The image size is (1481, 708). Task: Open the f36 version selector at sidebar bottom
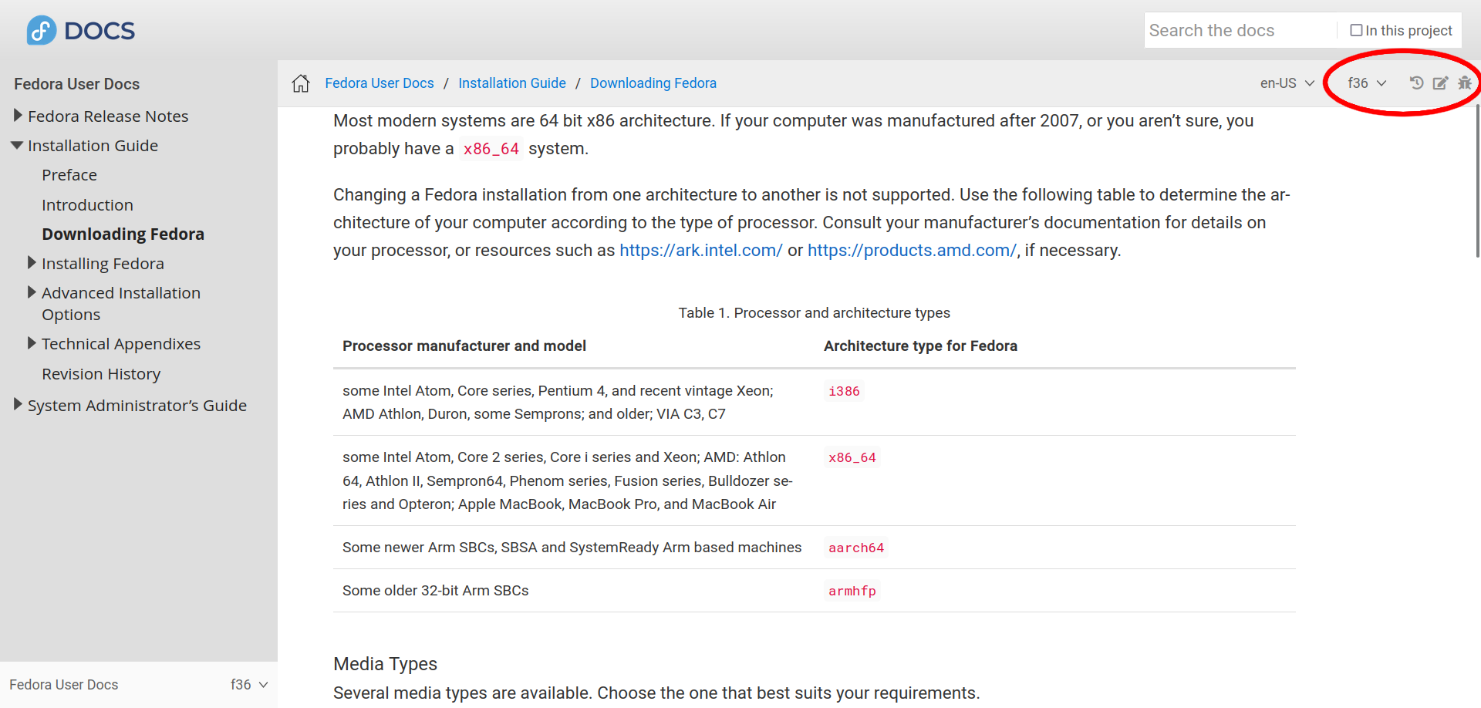pos(249,685)
